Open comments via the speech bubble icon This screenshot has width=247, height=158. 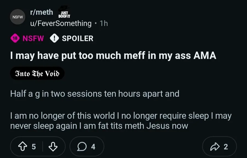point(81,147)
